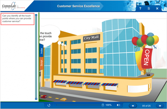Open the Index tab

tap(41, 50)
